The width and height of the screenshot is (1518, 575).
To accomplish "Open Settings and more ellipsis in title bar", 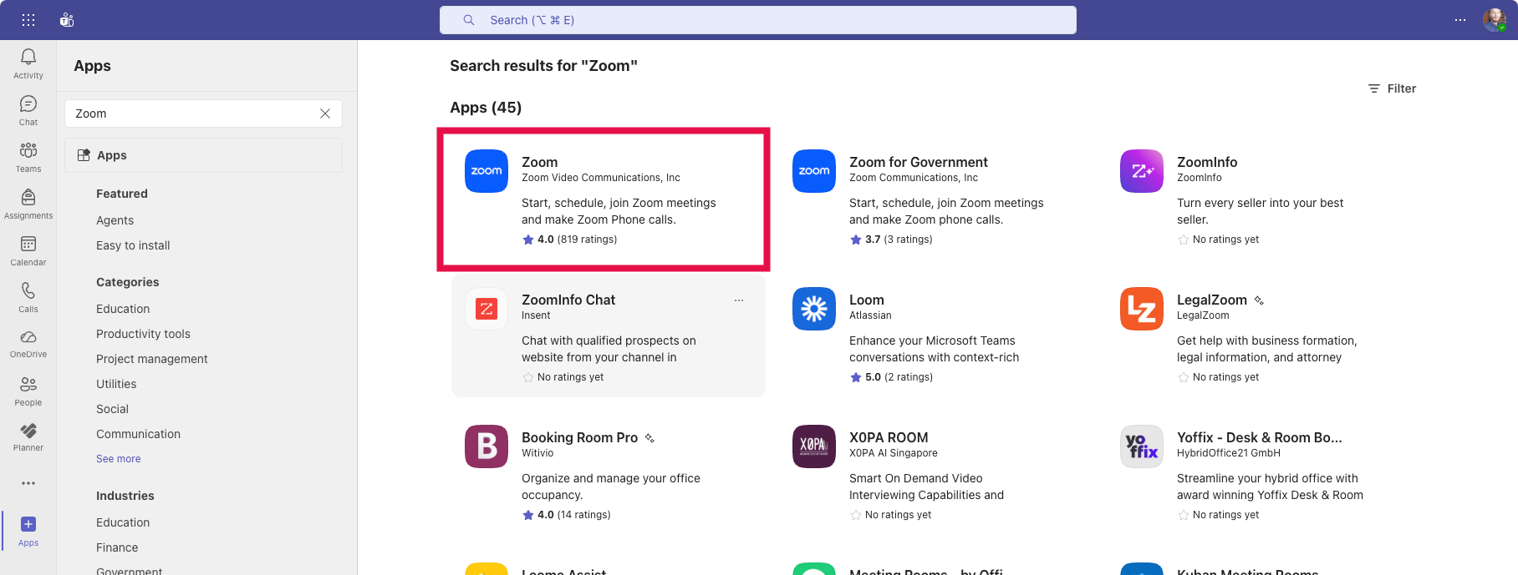I will pyautogui.click(x=1460, y=20).
